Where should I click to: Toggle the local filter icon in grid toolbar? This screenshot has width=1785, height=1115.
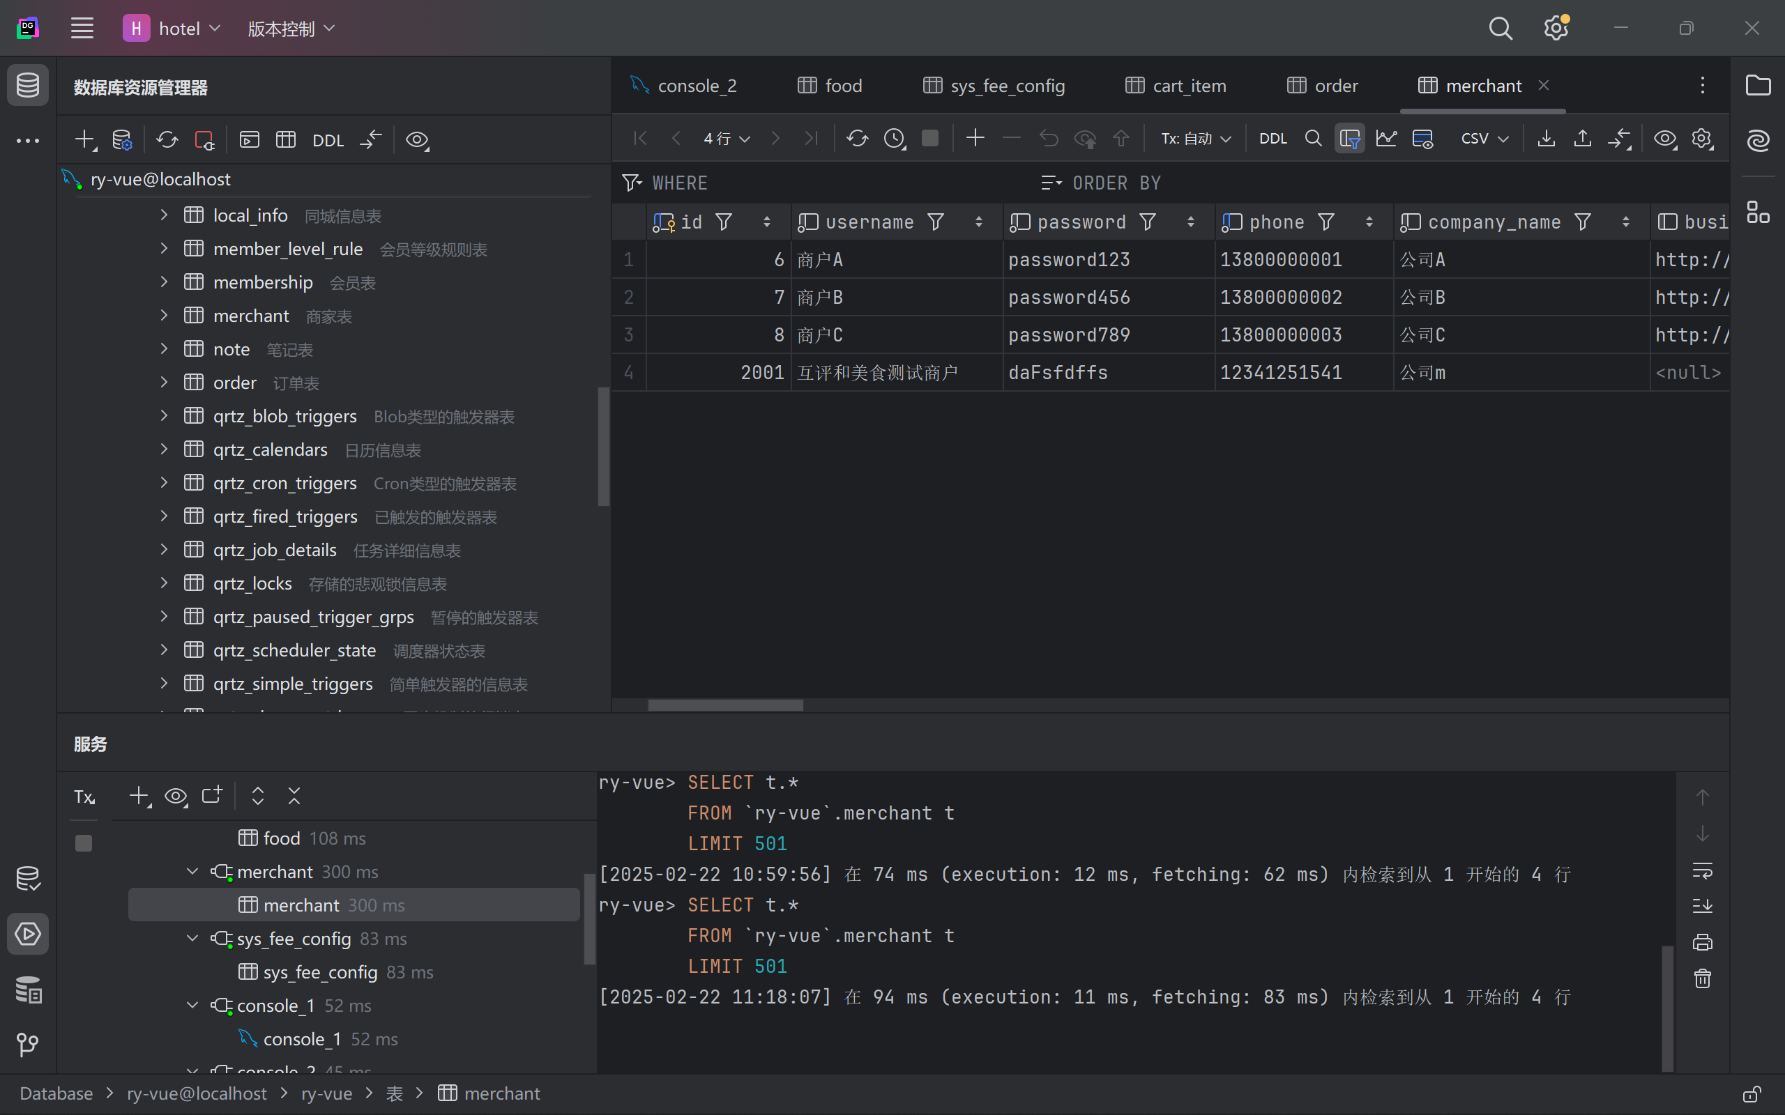click(x=1349, y=139)
